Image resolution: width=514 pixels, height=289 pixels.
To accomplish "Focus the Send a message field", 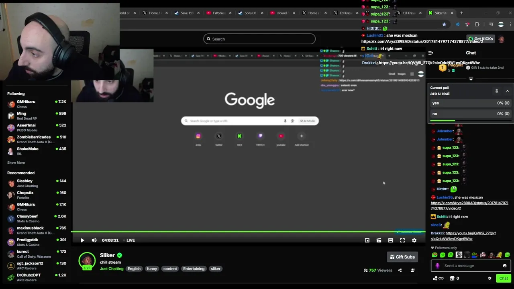I will [471, 266].
